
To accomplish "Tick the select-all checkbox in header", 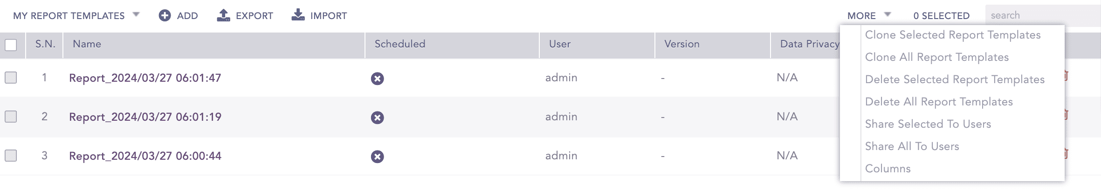I will (11, 45).
